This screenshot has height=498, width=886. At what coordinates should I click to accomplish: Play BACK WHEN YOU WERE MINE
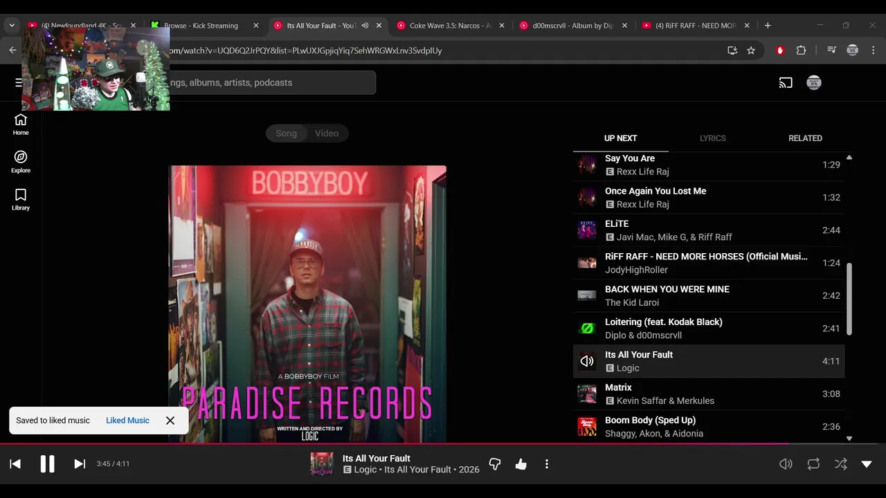pos(709,295)
